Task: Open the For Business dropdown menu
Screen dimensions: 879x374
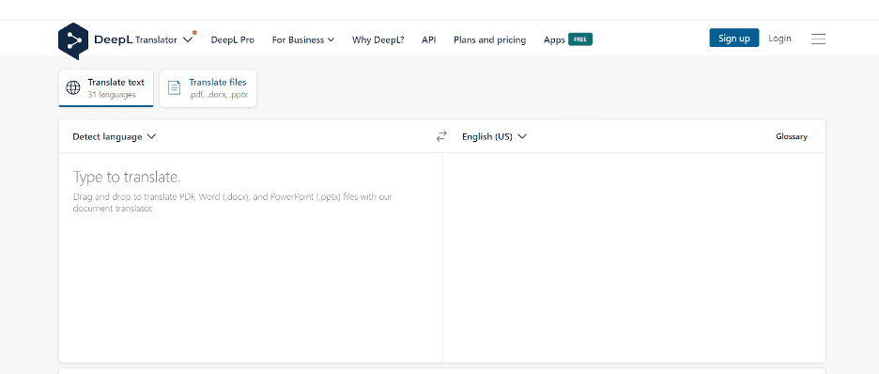Action: pyautogui.click(x=303, y=39)
